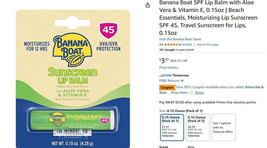The width and height of the screenshot is (267, 148).
Task: Click the orange star rating icons
Action: [171, 45]
